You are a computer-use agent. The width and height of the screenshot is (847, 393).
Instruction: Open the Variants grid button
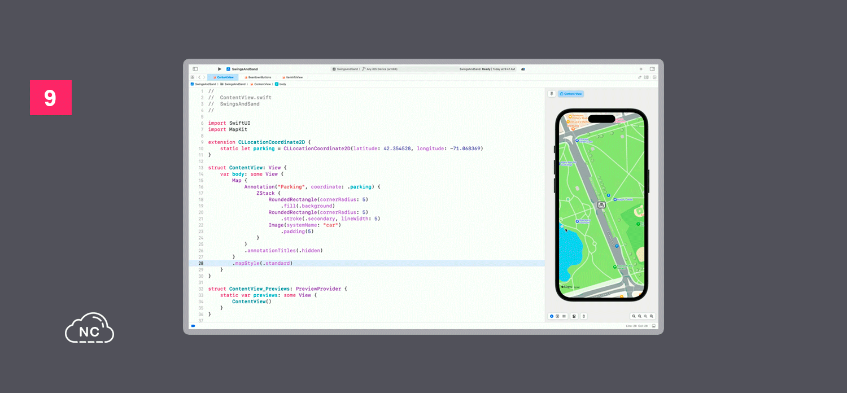564,316
